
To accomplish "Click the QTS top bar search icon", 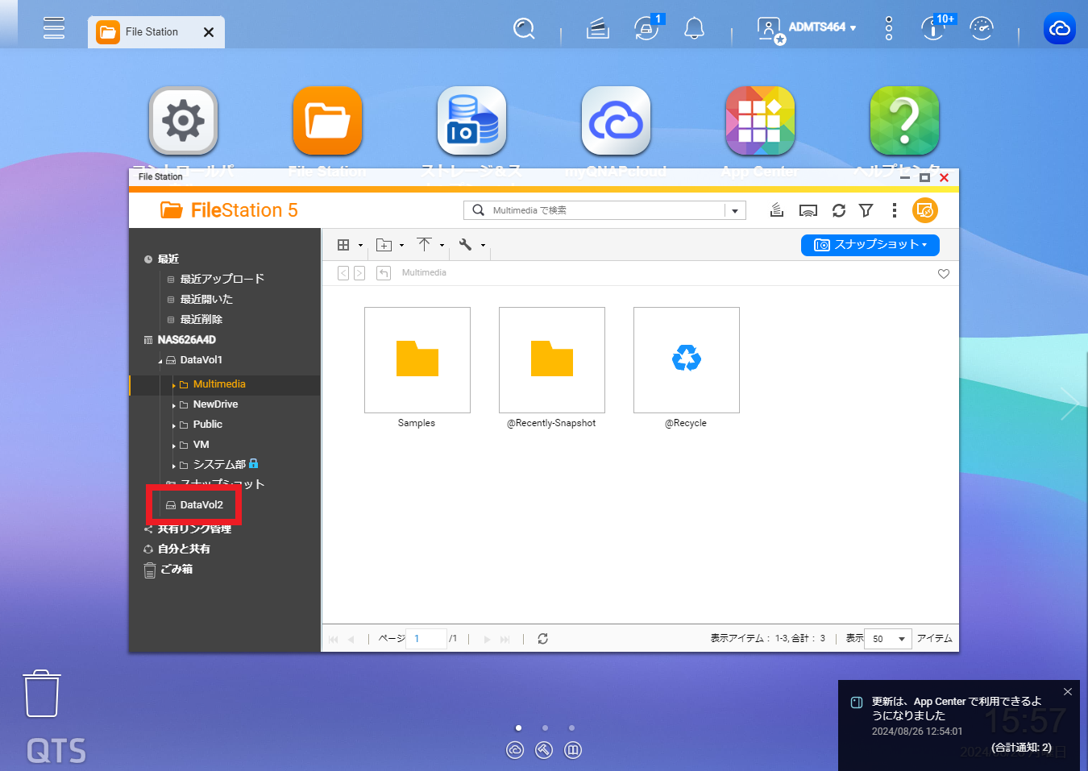I will (524, 29).
